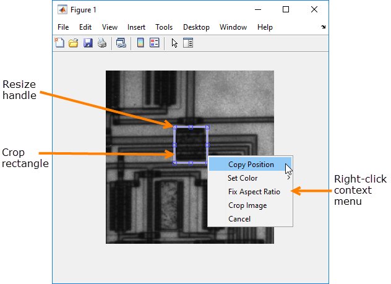Insert a colorbar from the toolbar

[140, 43]
